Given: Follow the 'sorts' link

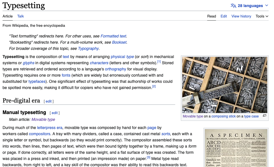Looking at the screenshot, I should click(x=166, y=134).
